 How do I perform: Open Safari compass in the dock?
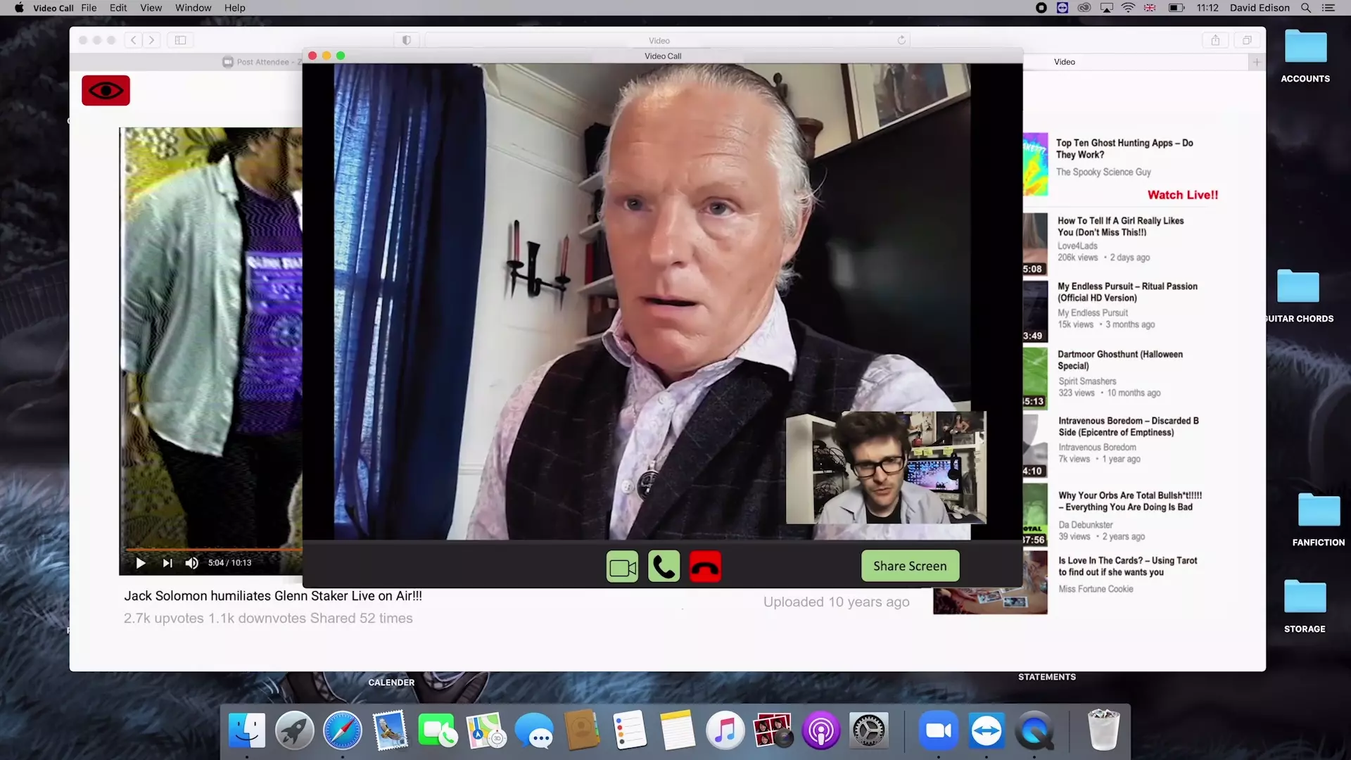tap(343, 730)
